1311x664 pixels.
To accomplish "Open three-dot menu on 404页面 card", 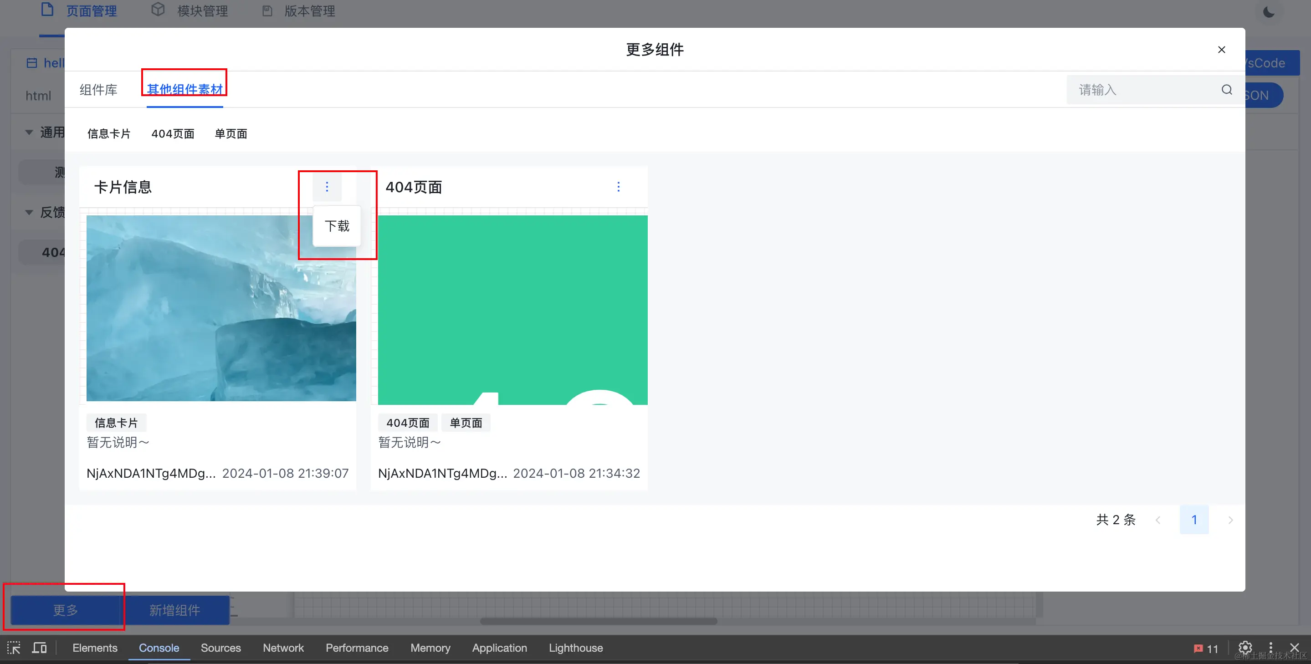I will point(618,187).
